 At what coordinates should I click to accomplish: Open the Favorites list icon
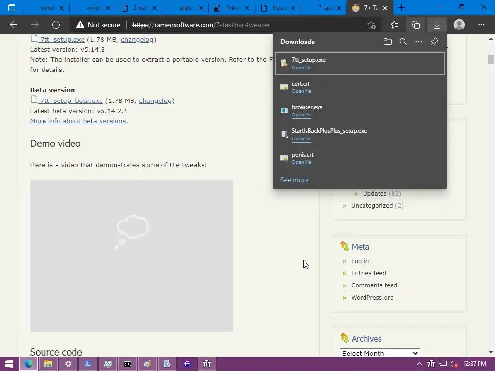(394, 25)
